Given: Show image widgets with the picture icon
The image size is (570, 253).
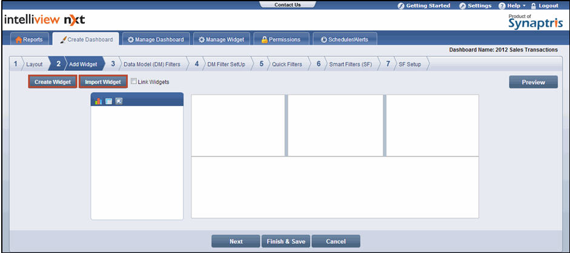Looking at the screenshot, I should 119,101.
